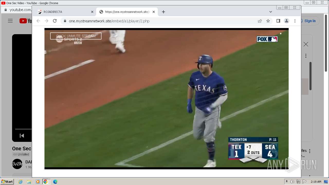Open the tab search chevron
This screenshot has height=185, width=329.
click(x=271, y=12)
